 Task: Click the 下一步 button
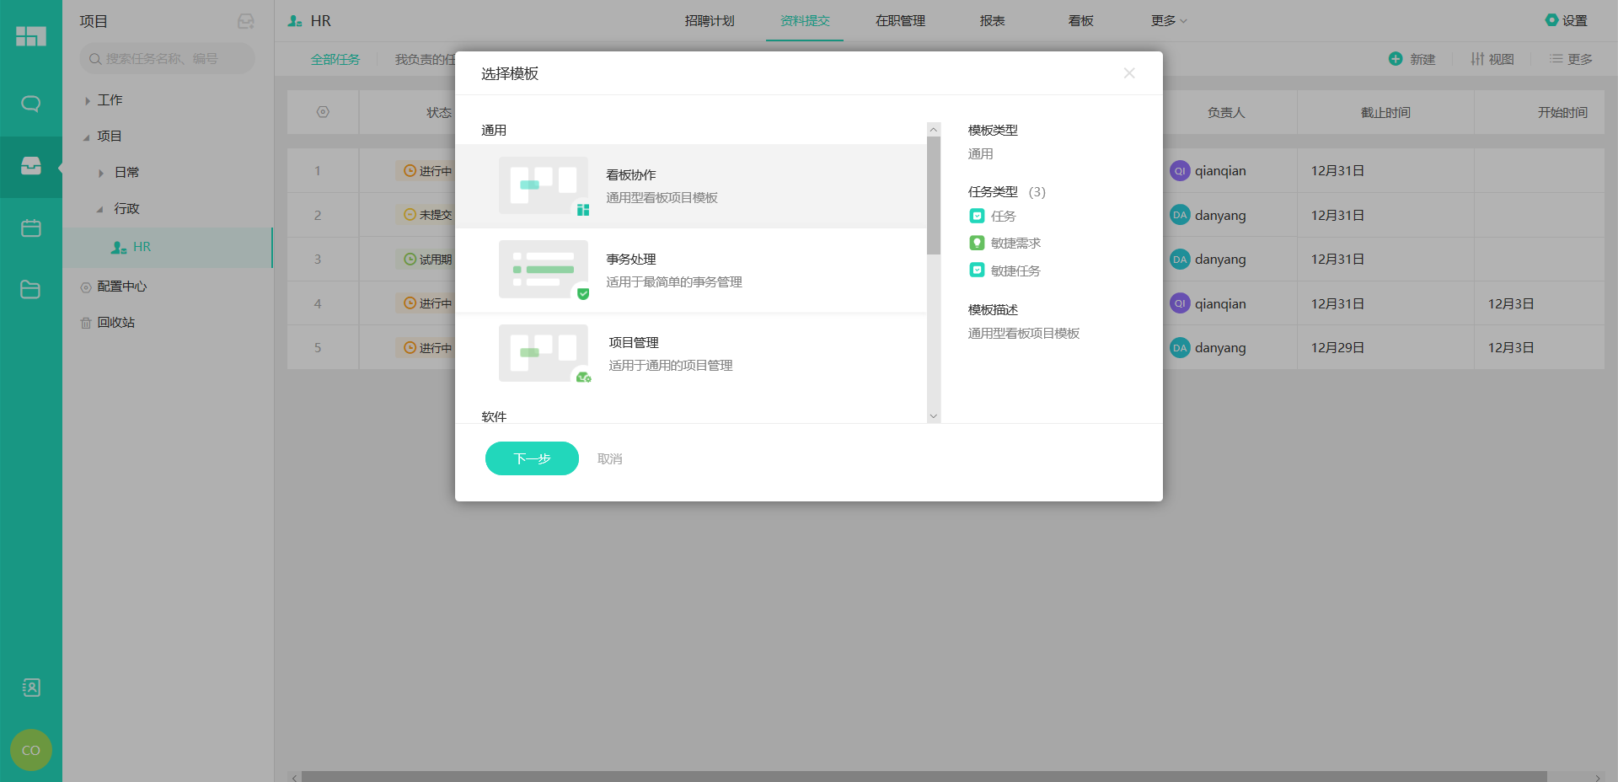pyautogui.click(x=532, y=458)
